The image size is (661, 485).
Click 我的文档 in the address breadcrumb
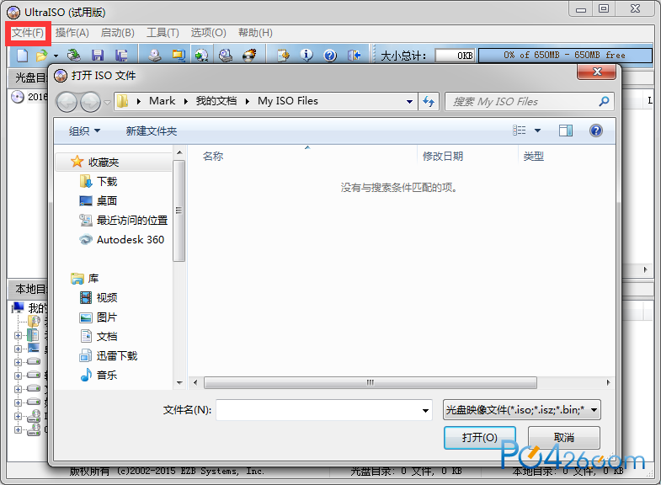(216, 101)
